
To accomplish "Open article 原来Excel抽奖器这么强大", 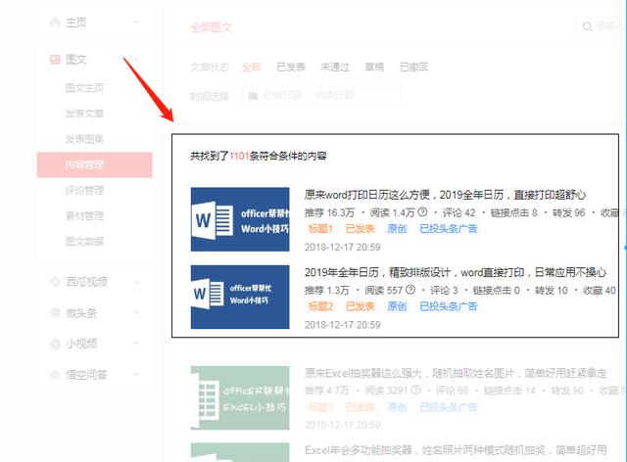I will [456, 373].
